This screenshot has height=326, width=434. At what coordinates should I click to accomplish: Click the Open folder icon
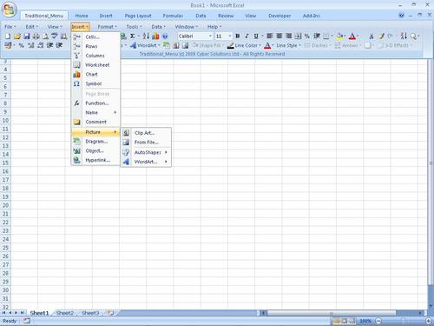tap(17, 37)
